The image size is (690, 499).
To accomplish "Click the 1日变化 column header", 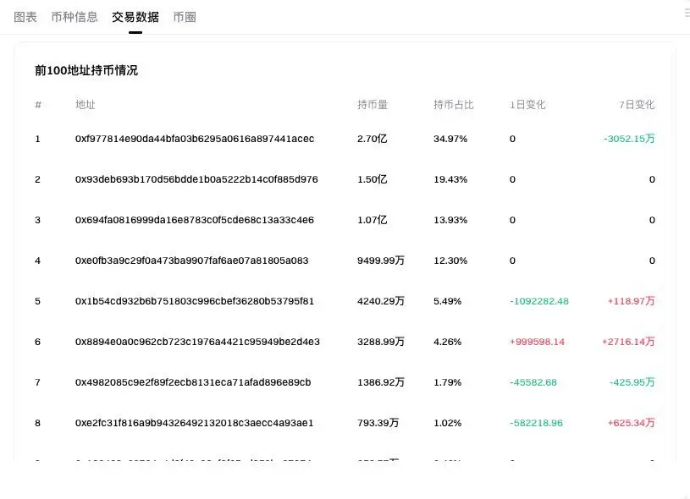I will click(x=527, y=105).
